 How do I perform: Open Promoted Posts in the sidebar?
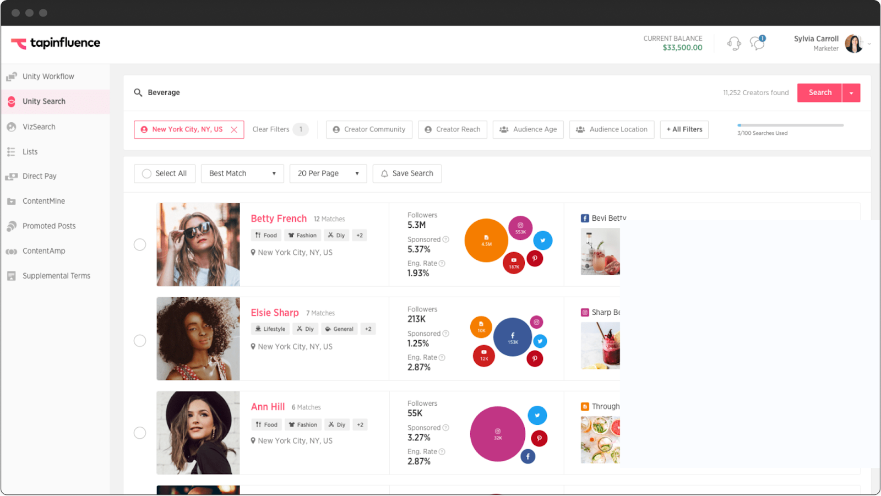point(55,226)
